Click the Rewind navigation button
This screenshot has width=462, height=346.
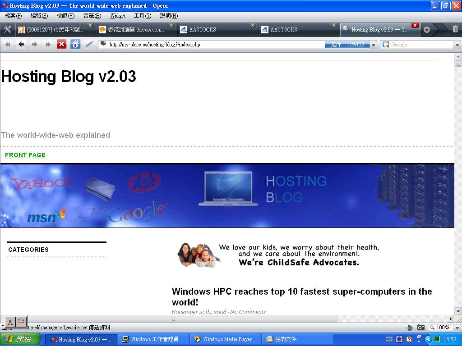tap(8, 44)
